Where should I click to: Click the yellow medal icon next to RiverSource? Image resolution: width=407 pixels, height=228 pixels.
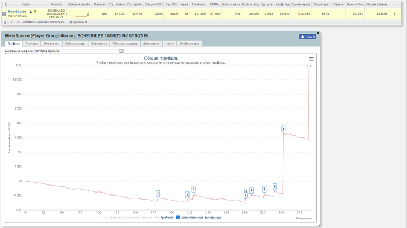tap(35, 12)
